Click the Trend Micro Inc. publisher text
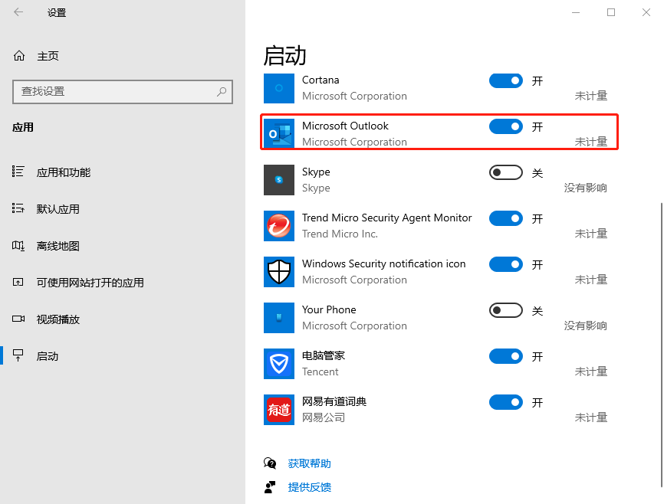 (x=340, y=234)
